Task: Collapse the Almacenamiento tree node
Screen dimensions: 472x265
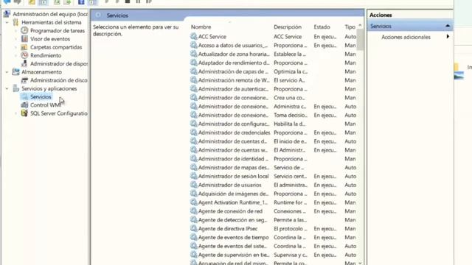Action: pos(7,72)
